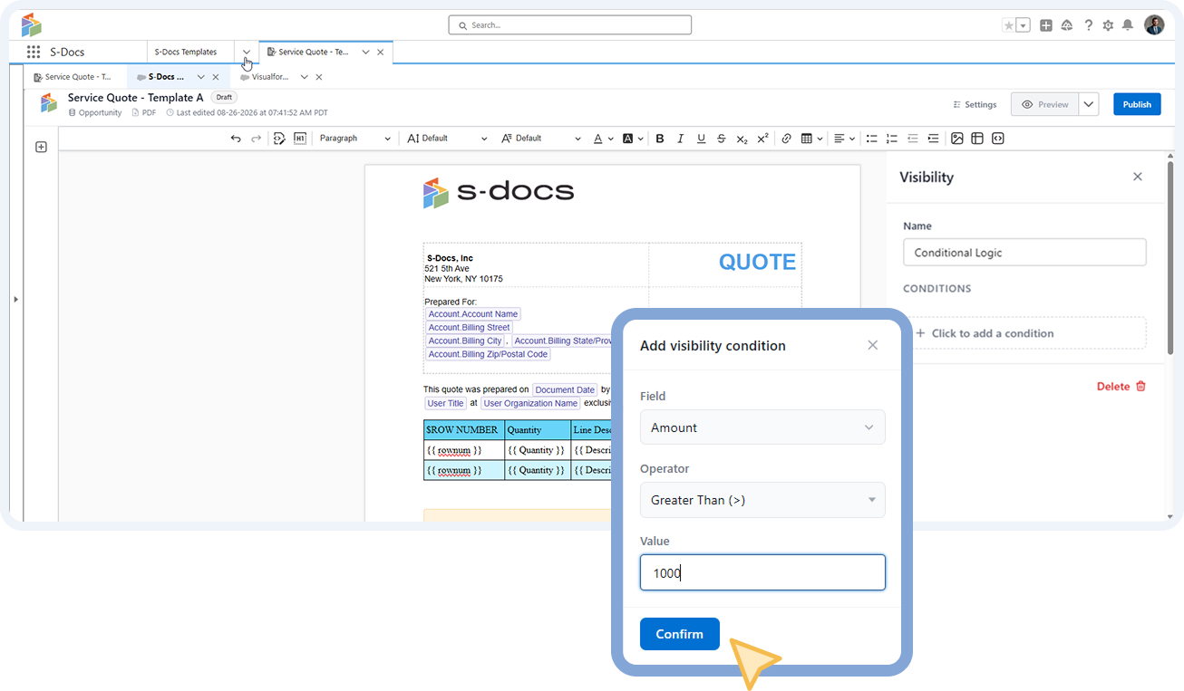
Task: Open the source code view icon
Action: [x=279, y=139]
